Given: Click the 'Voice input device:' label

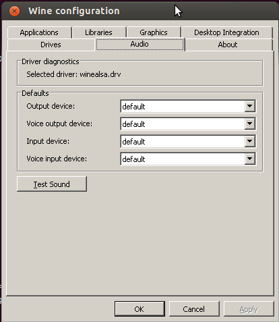Looking at the screenshot, I should [x=57, y=159].
